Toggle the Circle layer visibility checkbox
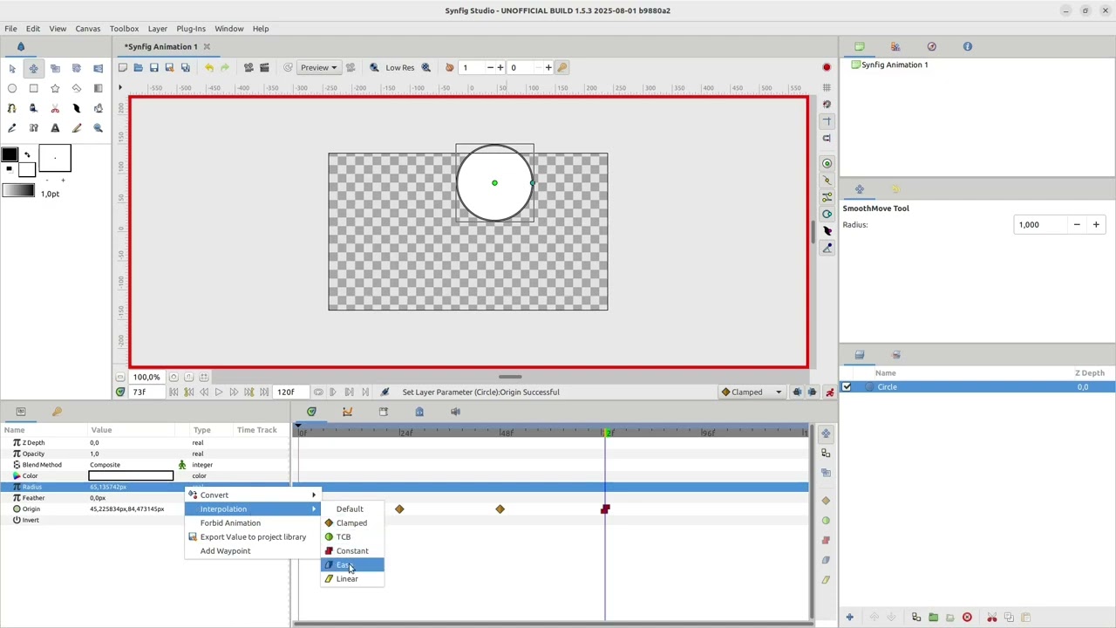 (847, 386)
